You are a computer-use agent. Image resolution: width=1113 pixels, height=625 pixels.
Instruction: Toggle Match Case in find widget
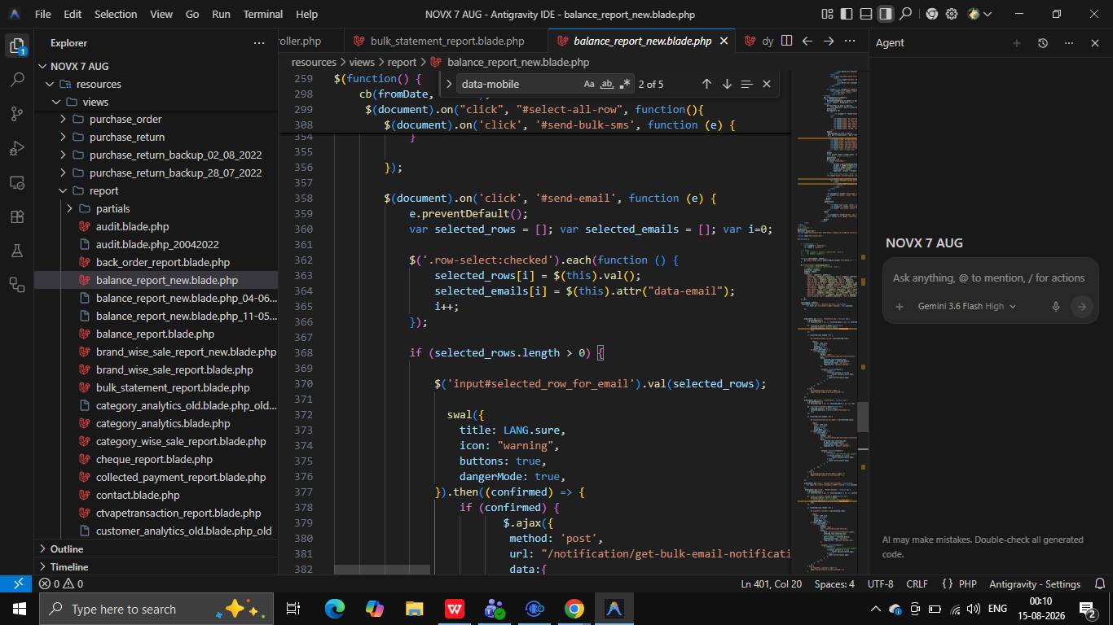tap(589, 84)
